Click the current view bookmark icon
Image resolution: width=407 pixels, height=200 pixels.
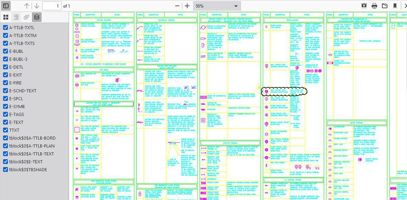coord(395,6)
